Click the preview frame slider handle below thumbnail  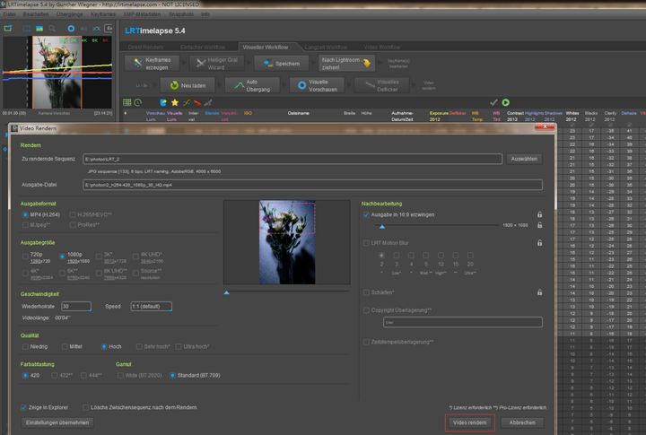[x=226, y=292]
